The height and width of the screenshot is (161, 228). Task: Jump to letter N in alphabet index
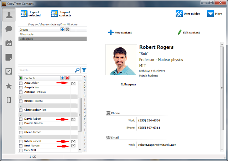click(x=84, y=113)
